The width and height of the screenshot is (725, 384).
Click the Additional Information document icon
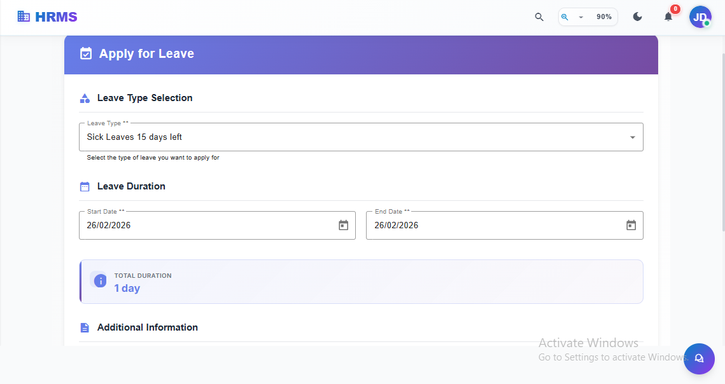[85, 327]
